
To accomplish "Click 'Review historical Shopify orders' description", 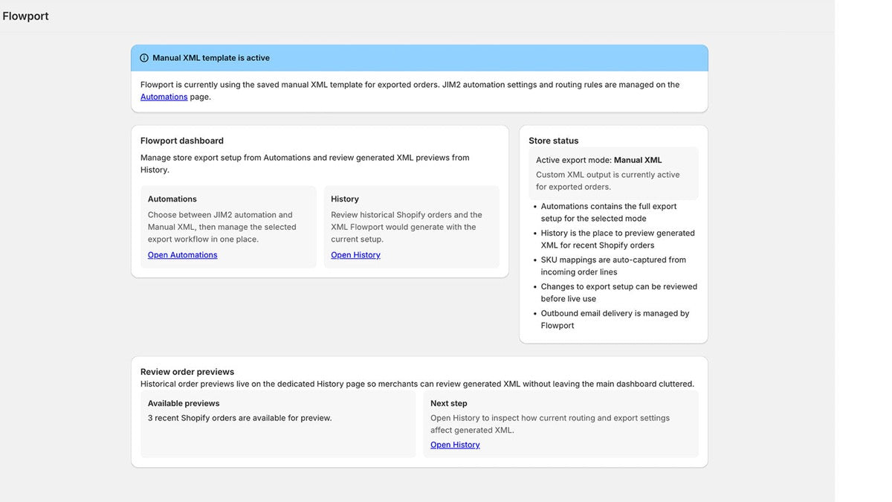I will coord(407,227).
